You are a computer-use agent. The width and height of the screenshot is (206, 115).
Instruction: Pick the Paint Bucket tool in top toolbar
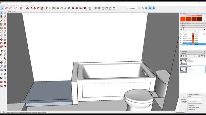click(x=53, y=8)
